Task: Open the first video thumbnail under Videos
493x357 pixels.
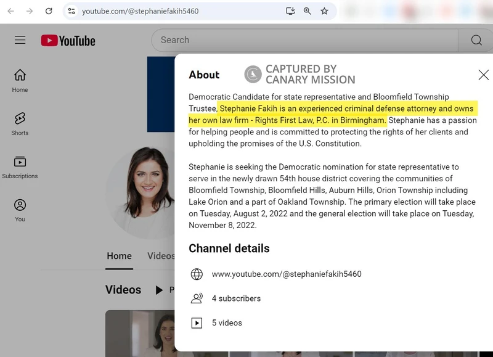Action: (140, 334)
